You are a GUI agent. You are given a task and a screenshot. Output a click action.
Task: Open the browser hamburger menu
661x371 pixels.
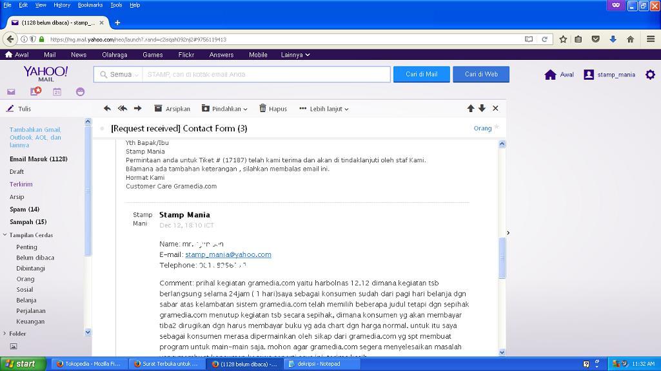(651, 39)
